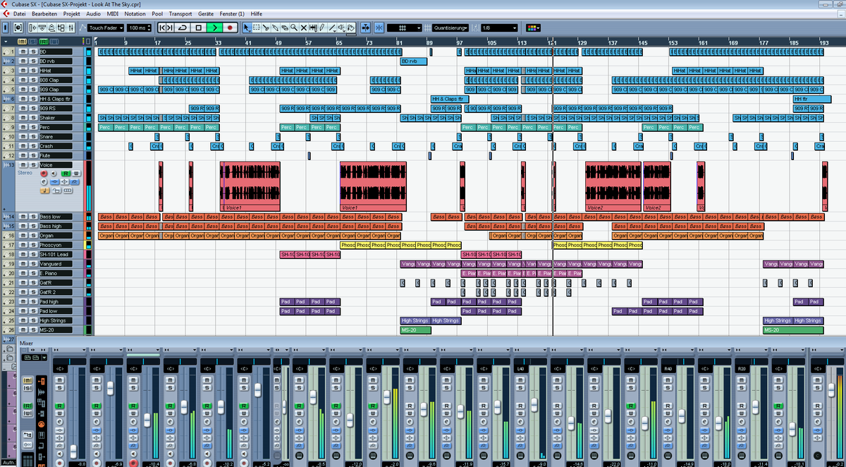Toggle Write automation on Voice track

click(76, 173)
